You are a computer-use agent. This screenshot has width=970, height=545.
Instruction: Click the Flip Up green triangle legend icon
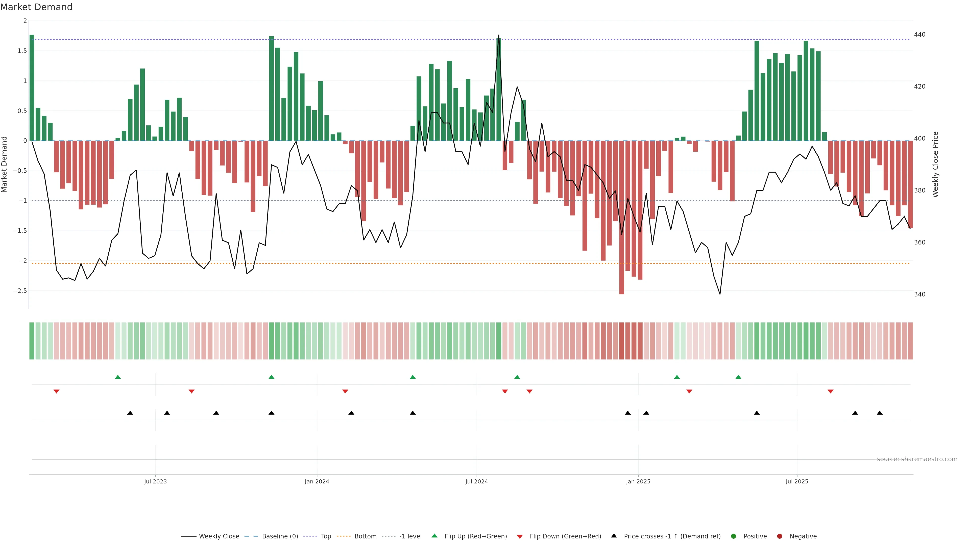(434, 536)
